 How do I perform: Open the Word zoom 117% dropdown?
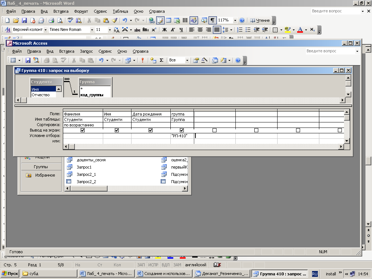[235, 20]
